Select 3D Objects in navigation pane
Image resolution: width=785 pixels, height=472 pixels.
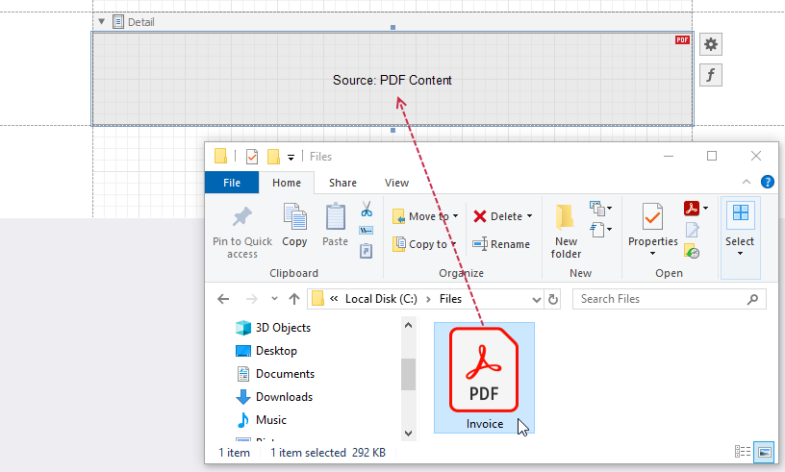273,328
